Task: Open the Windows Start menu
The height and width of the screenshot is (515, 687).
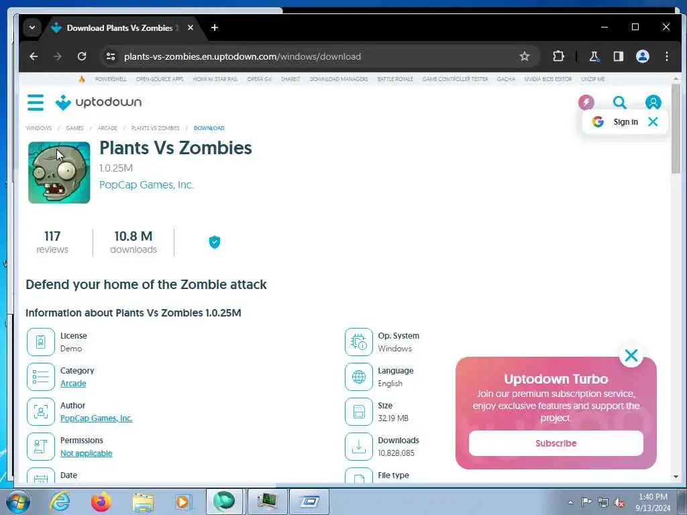Action: tap(18, 502)
